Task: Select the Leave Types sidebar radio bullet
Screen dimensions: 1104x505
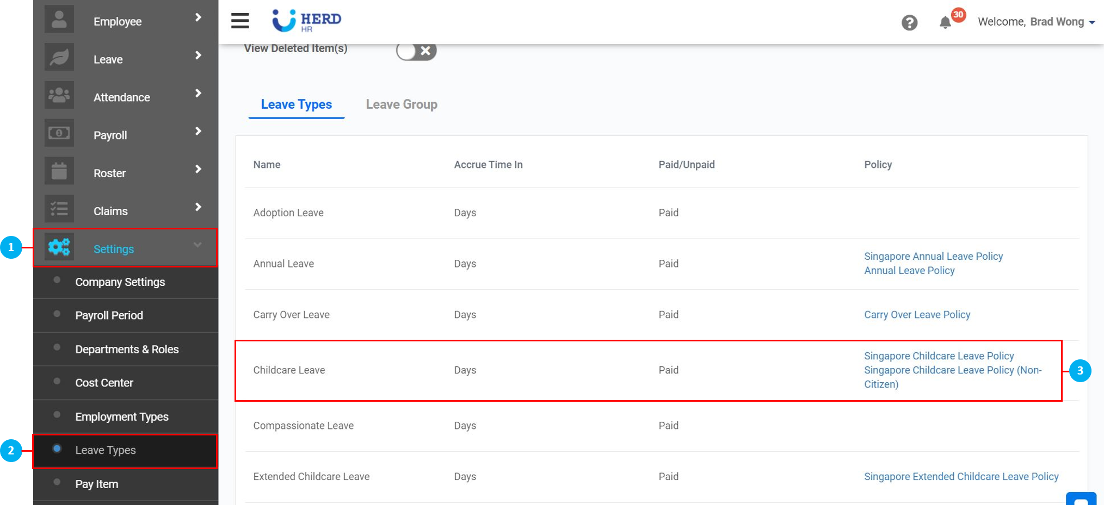Action: click(57, 449)
